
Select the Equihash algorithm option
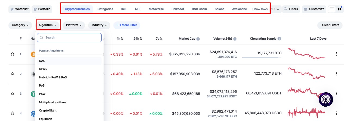click(69, 119)
